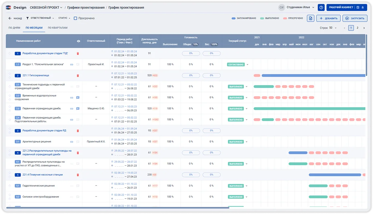The image size is (373, 214).
Task: Delete row 221.4 Плавучие насосные станции
Action: tap(78, 175)
